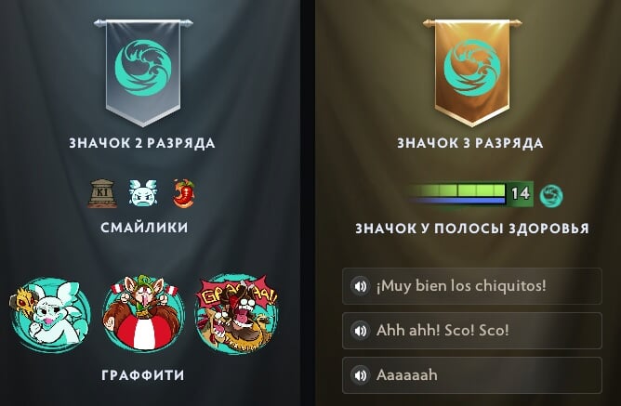This screenshot has height=406, width=621.
Task: Click the gold tier 3 banner badge
Action: 471,72
